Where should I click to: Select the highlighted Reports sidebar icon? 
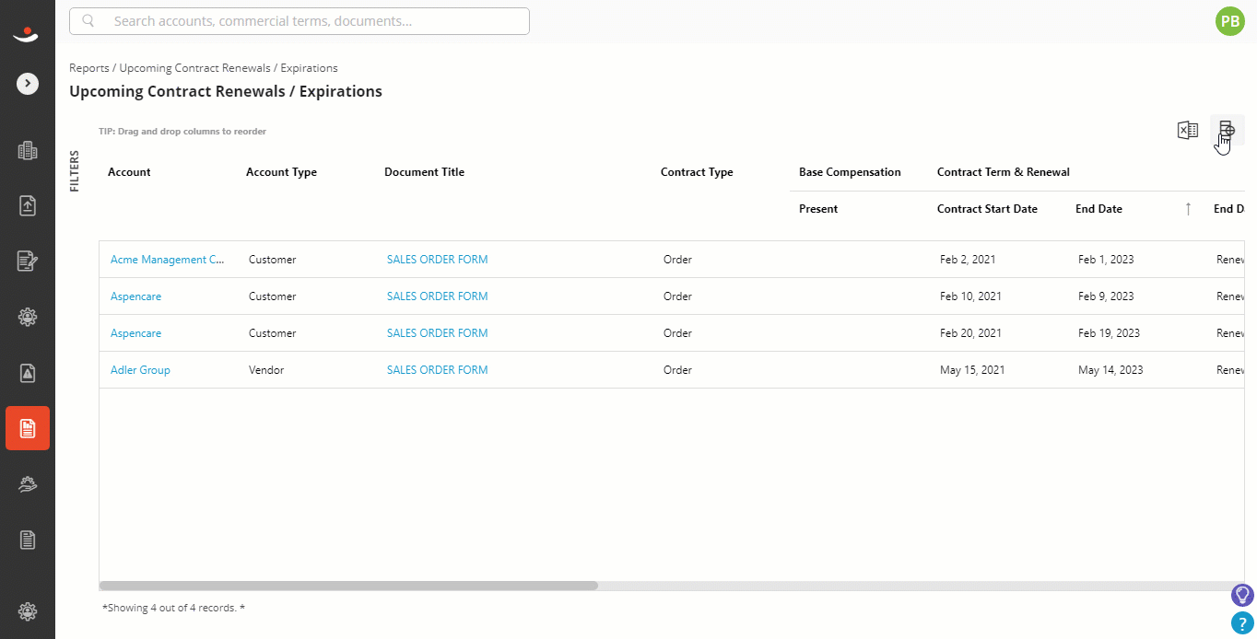(28, 428)
